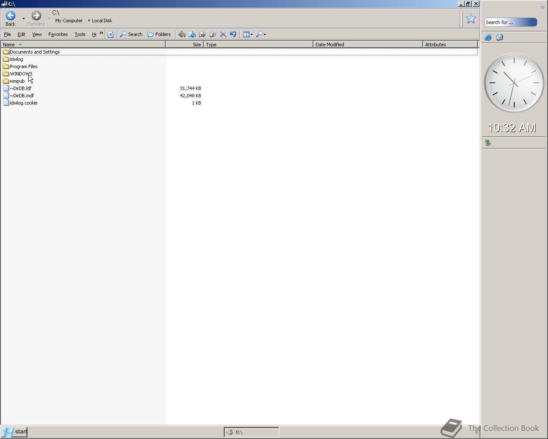Click the ~DirDB.ldf file icon
This screenshot has height=439, width=548.
point(6,88)
